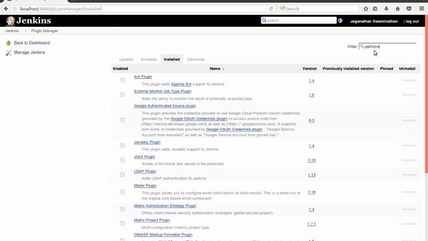Viewport: 428px width, 241px height.
Task: Click the page vertical scrollbar
Action: click(427, 93)
